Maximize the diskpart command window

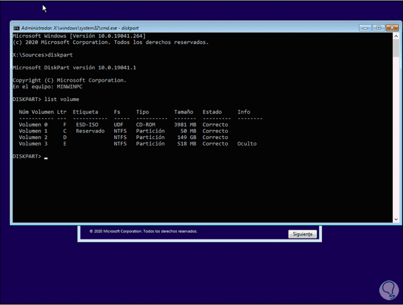[x=379, y=28]
